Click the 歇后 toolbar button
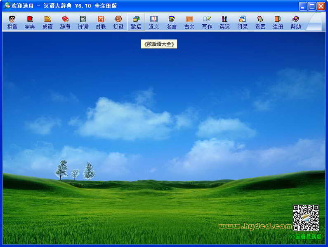328x247 pixels. coord(136,22)
